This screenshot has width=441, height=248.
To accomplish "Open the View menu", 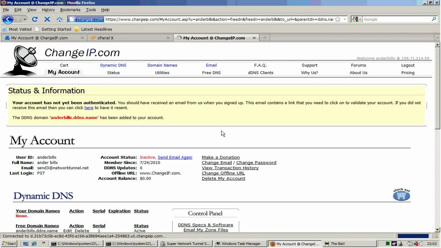I will coord(32,10).
